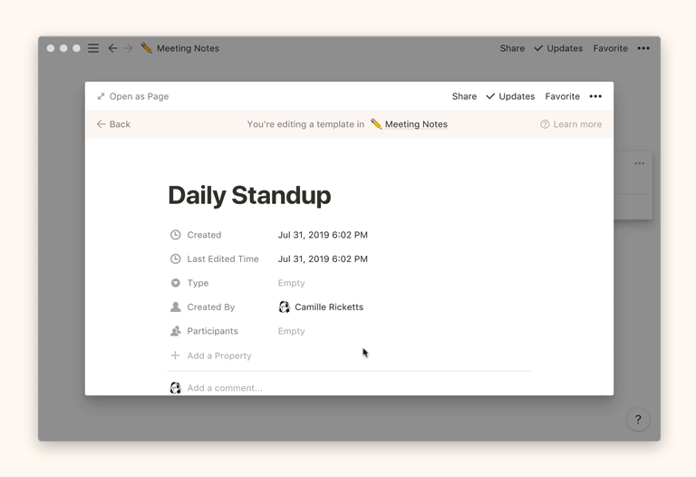The height and width of the screenshot is (477, 696).
Task: Select the empty Type property value
Action: click(291, 283)
